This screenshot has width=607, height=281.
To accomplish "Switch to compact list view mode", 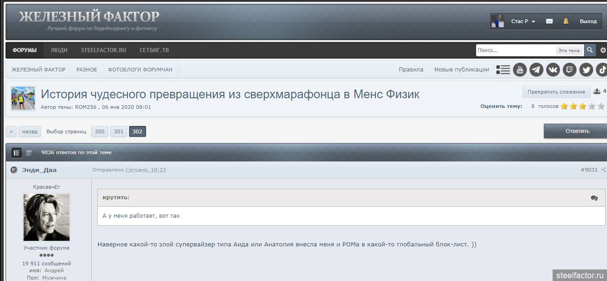I will (29, 153).
